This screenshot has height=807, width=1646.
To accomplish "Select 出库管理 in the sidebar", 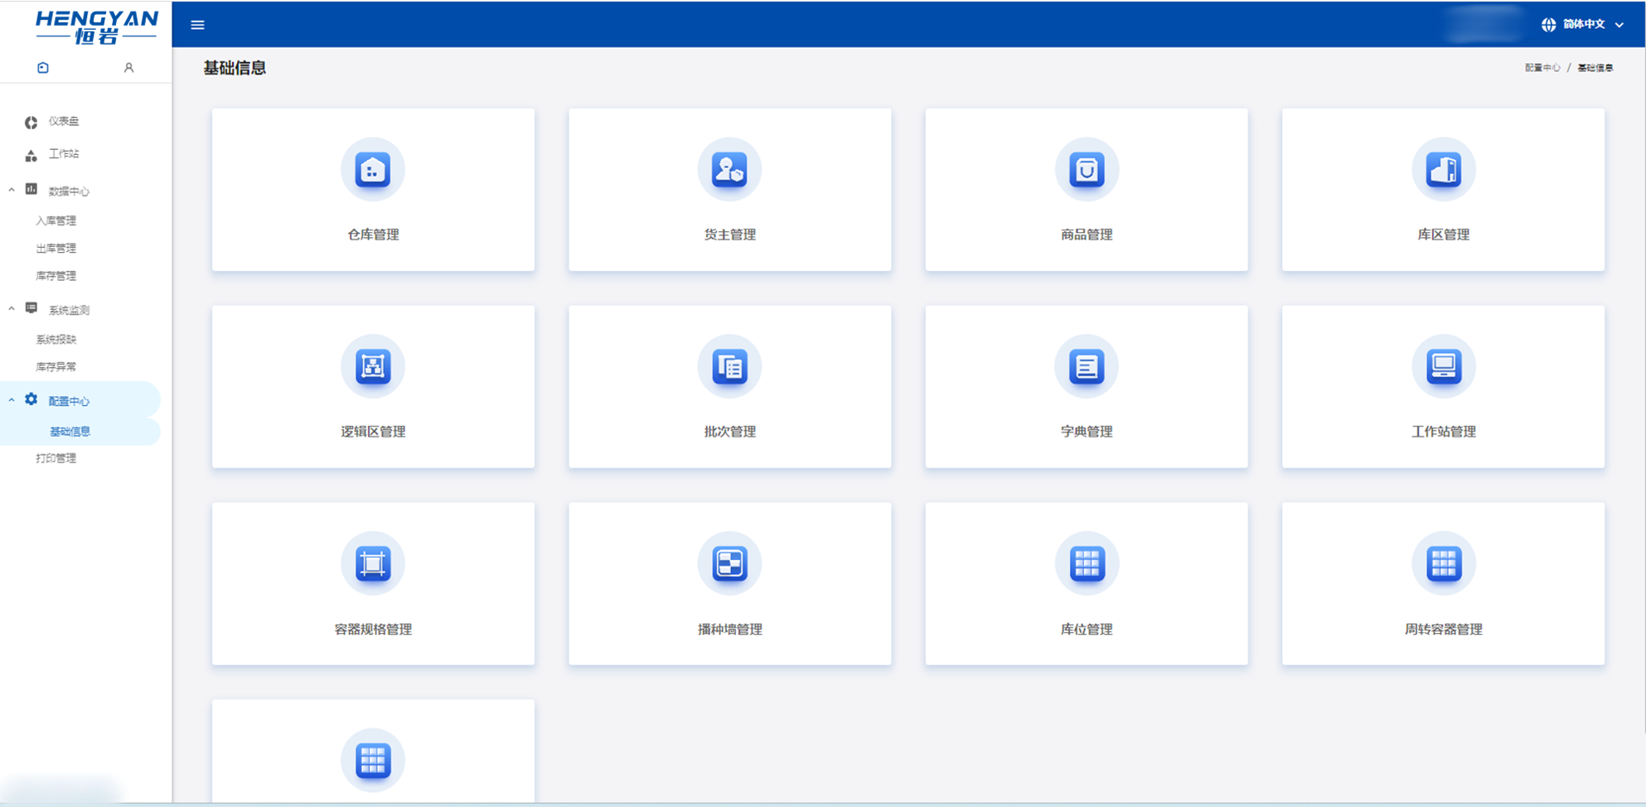I will [x=56, y=248].
